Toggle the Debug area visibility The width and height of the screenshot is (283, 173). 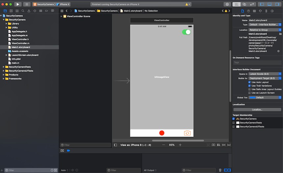coord(270,4)
